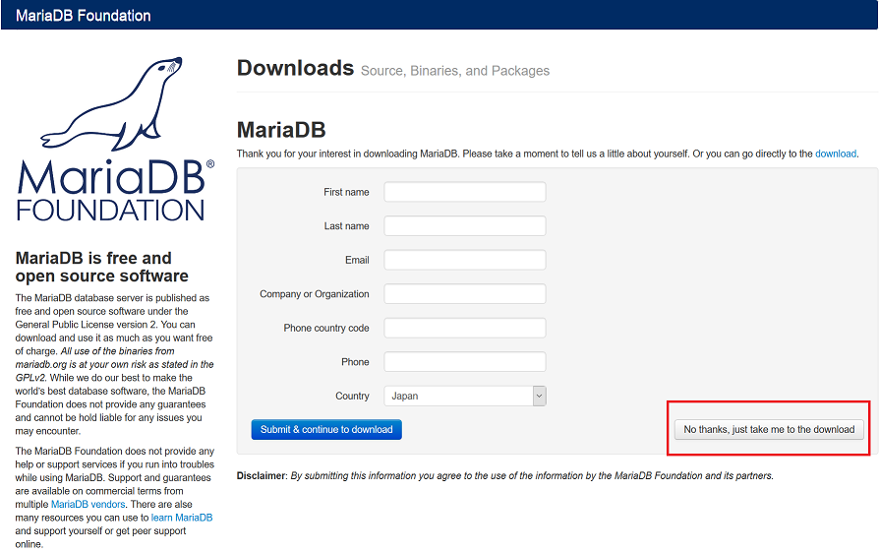Click the Phone country code label
This screenshot has width=879, height=553.
(326, 328)
